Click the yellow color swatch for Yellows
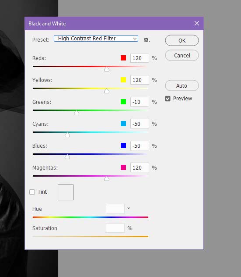Image resolution: width=241 pixels, height=277 pixels. (123, 80)
